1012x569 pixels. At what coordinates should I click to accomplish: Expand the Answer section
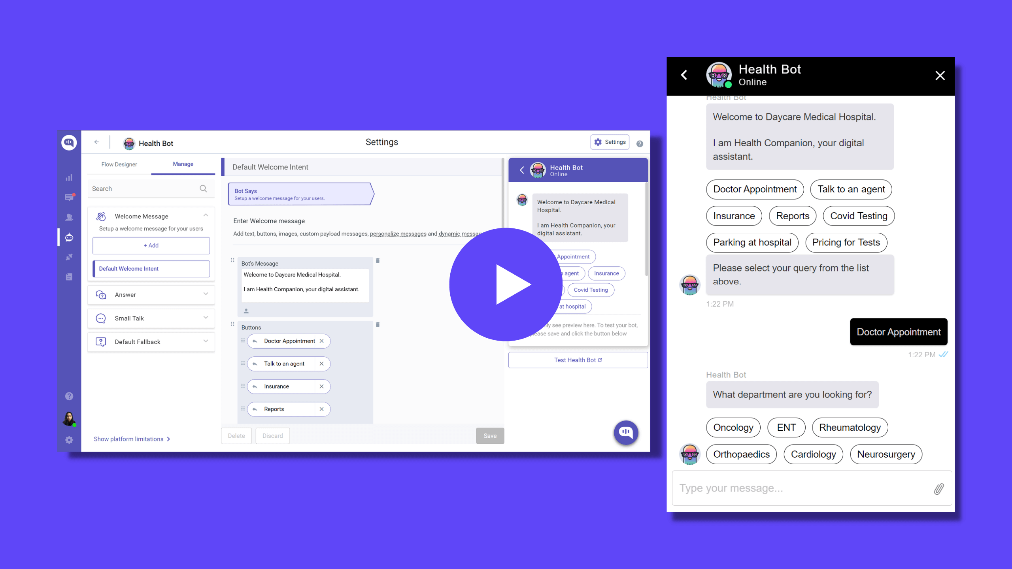pyautogui.click(x=206, y=294)
